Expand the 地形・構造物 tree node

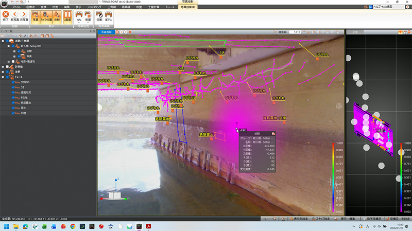(8, 61)
